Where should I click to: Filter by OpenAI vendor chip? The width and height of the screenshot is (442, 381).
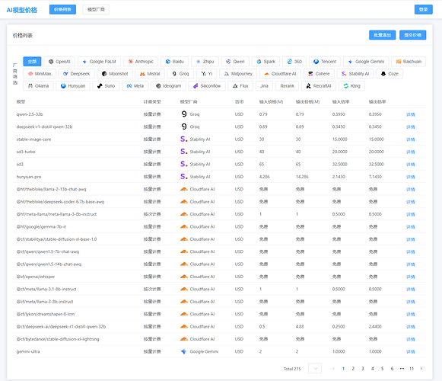pyautogui.click(x=59, y=62)
